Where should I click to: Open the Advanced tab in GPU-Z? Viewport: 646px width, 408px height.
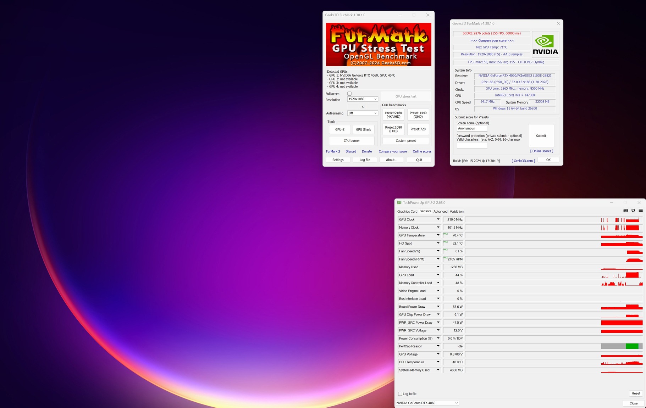pyautogui.click(x=440, y=212)
